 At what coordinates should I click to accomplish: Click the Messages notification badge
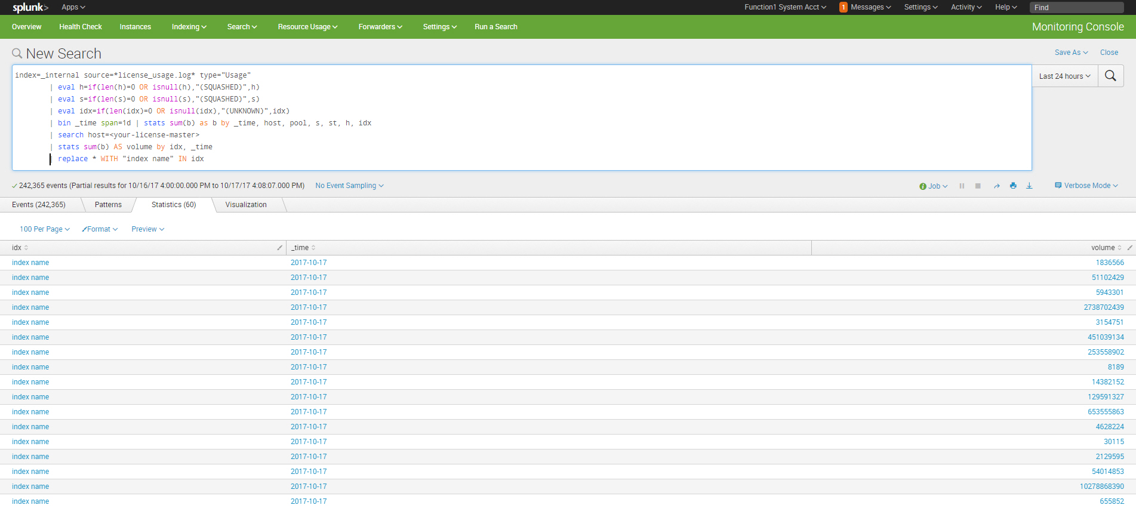click(x=843, y=7)
